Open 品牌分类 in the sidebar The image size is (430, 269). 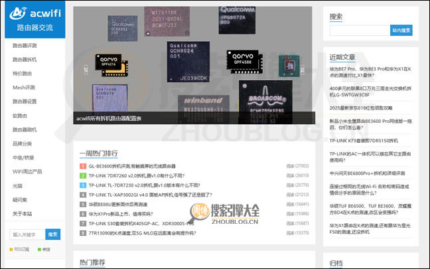(x=22, y=144)
